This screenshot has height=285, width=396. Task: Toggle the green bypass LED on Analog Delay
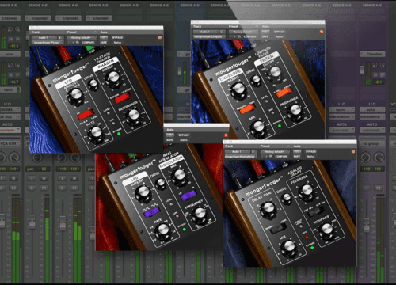pos(312,248)
